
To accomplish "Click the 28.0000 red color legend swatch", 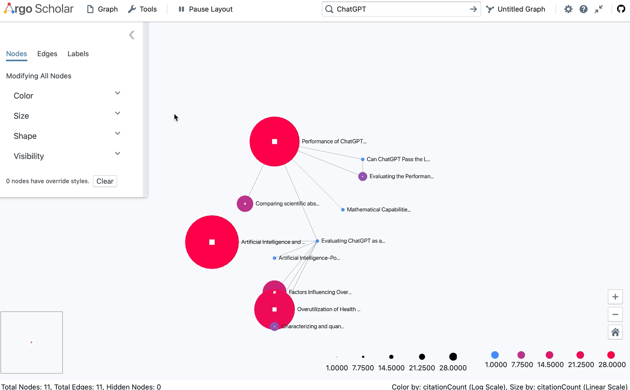I will (611, 355).
